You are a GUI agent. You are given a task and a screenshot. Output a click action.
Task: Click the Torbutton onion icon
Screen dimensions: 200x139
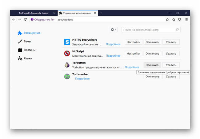[x=67, y=65]
